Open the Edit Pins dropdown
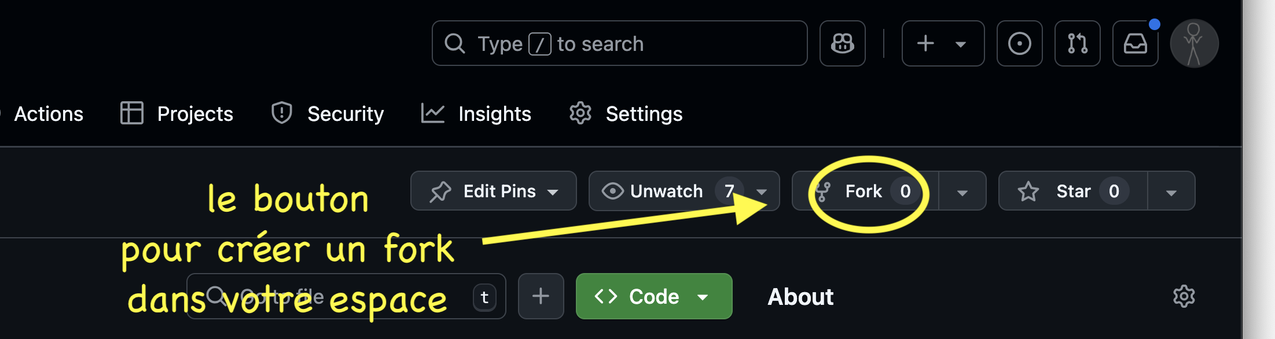Viewport: 1275px width, 339px height. pos(493,191)
